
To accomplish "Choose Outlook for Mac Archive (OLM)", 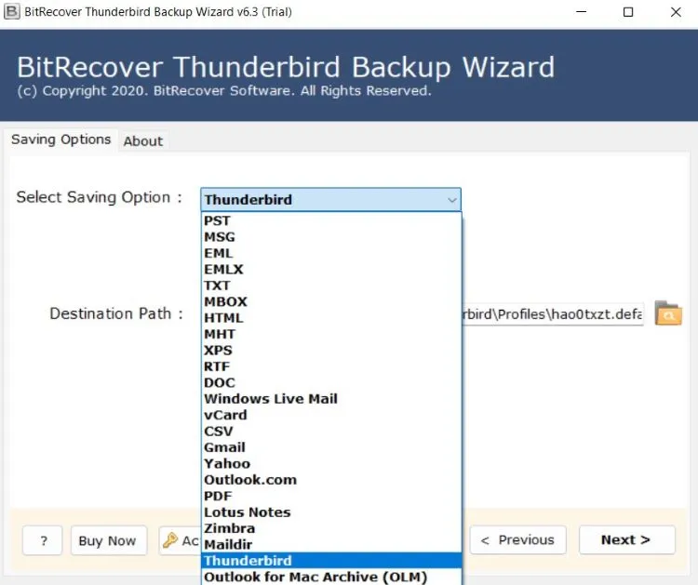I will click(x=331, y=577).
